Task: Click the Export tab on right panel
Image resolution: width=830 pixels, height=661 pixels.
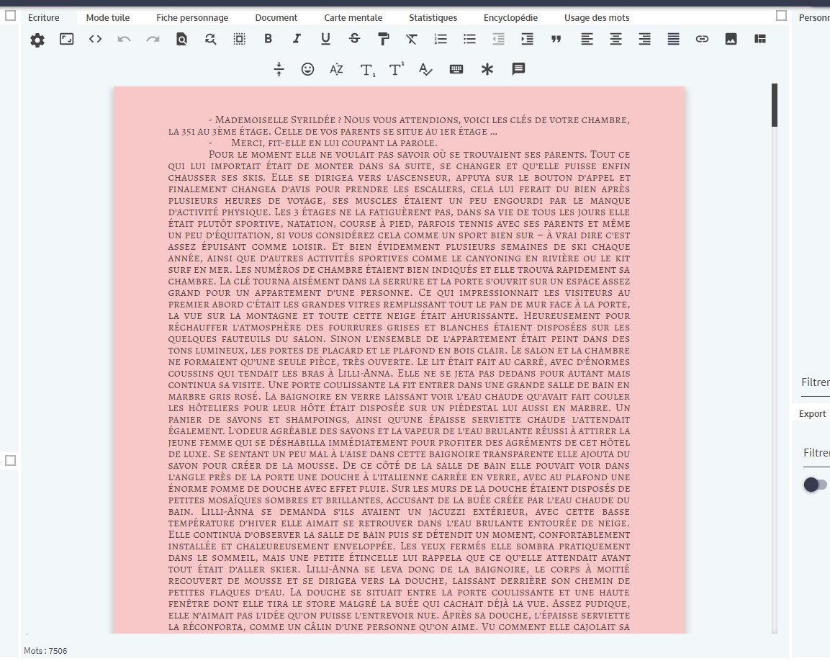Action: tap(812, 413)
